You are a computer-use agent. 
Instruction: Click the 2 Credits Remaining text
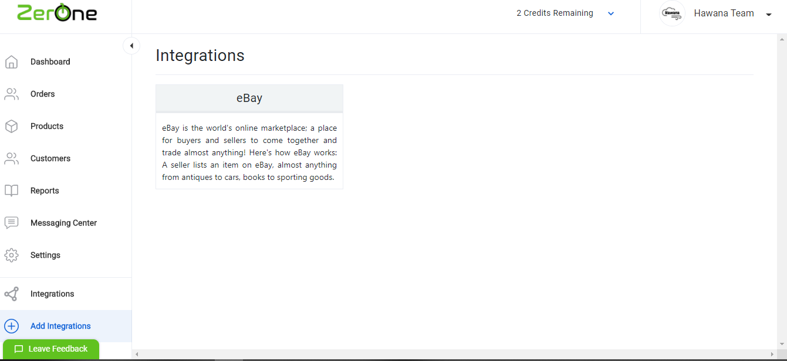555,13
